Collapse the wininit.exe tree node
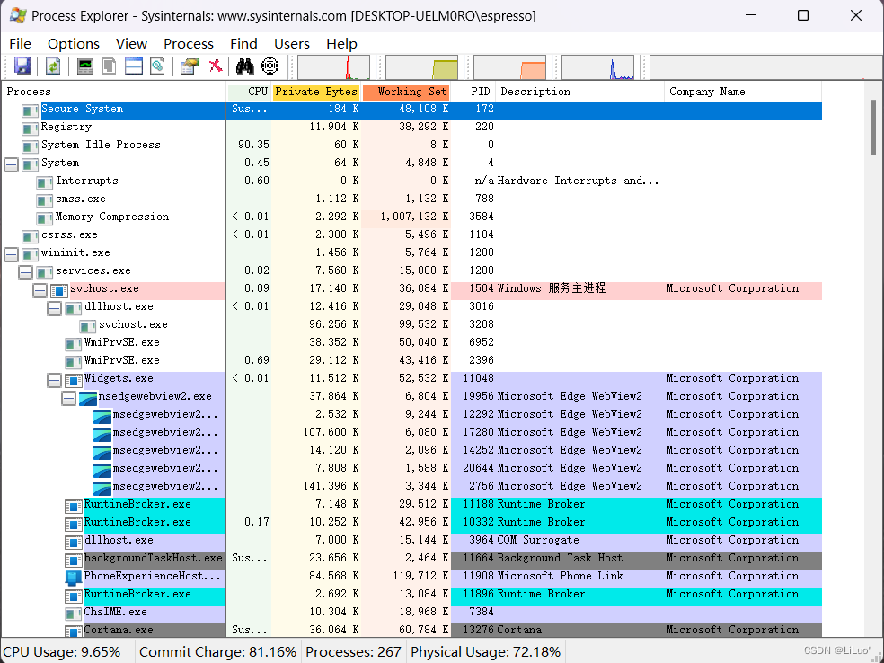Image resolution: width=884 pixels, height=663 pixels. point(12,254)
